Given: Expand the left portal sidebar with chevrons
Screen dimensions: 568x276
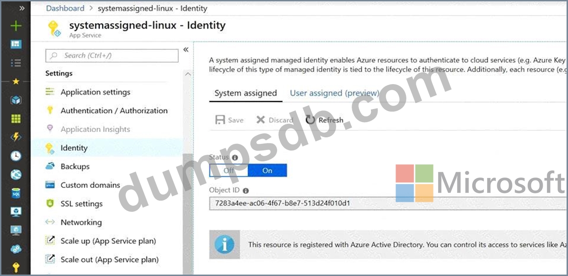Looking at the screenshot, I should (x=21, y=8).
